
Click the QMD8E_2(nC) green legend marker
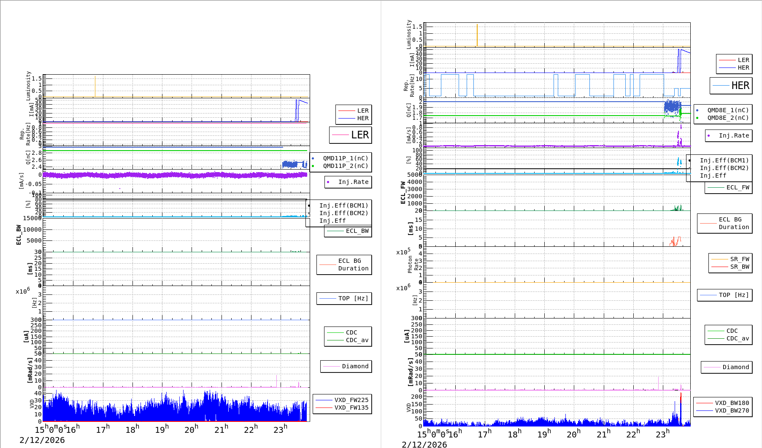pos(697,118)
